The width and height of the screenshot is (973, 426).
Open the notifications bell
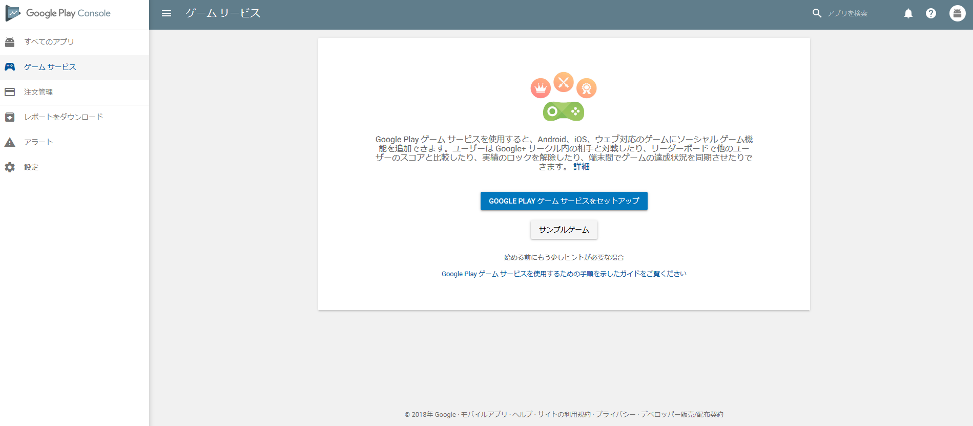click(908, 13)
